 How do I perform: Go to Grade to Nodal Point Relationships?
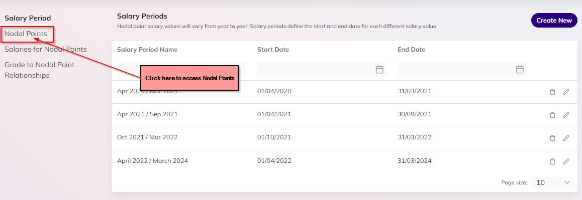pos(39,70)
